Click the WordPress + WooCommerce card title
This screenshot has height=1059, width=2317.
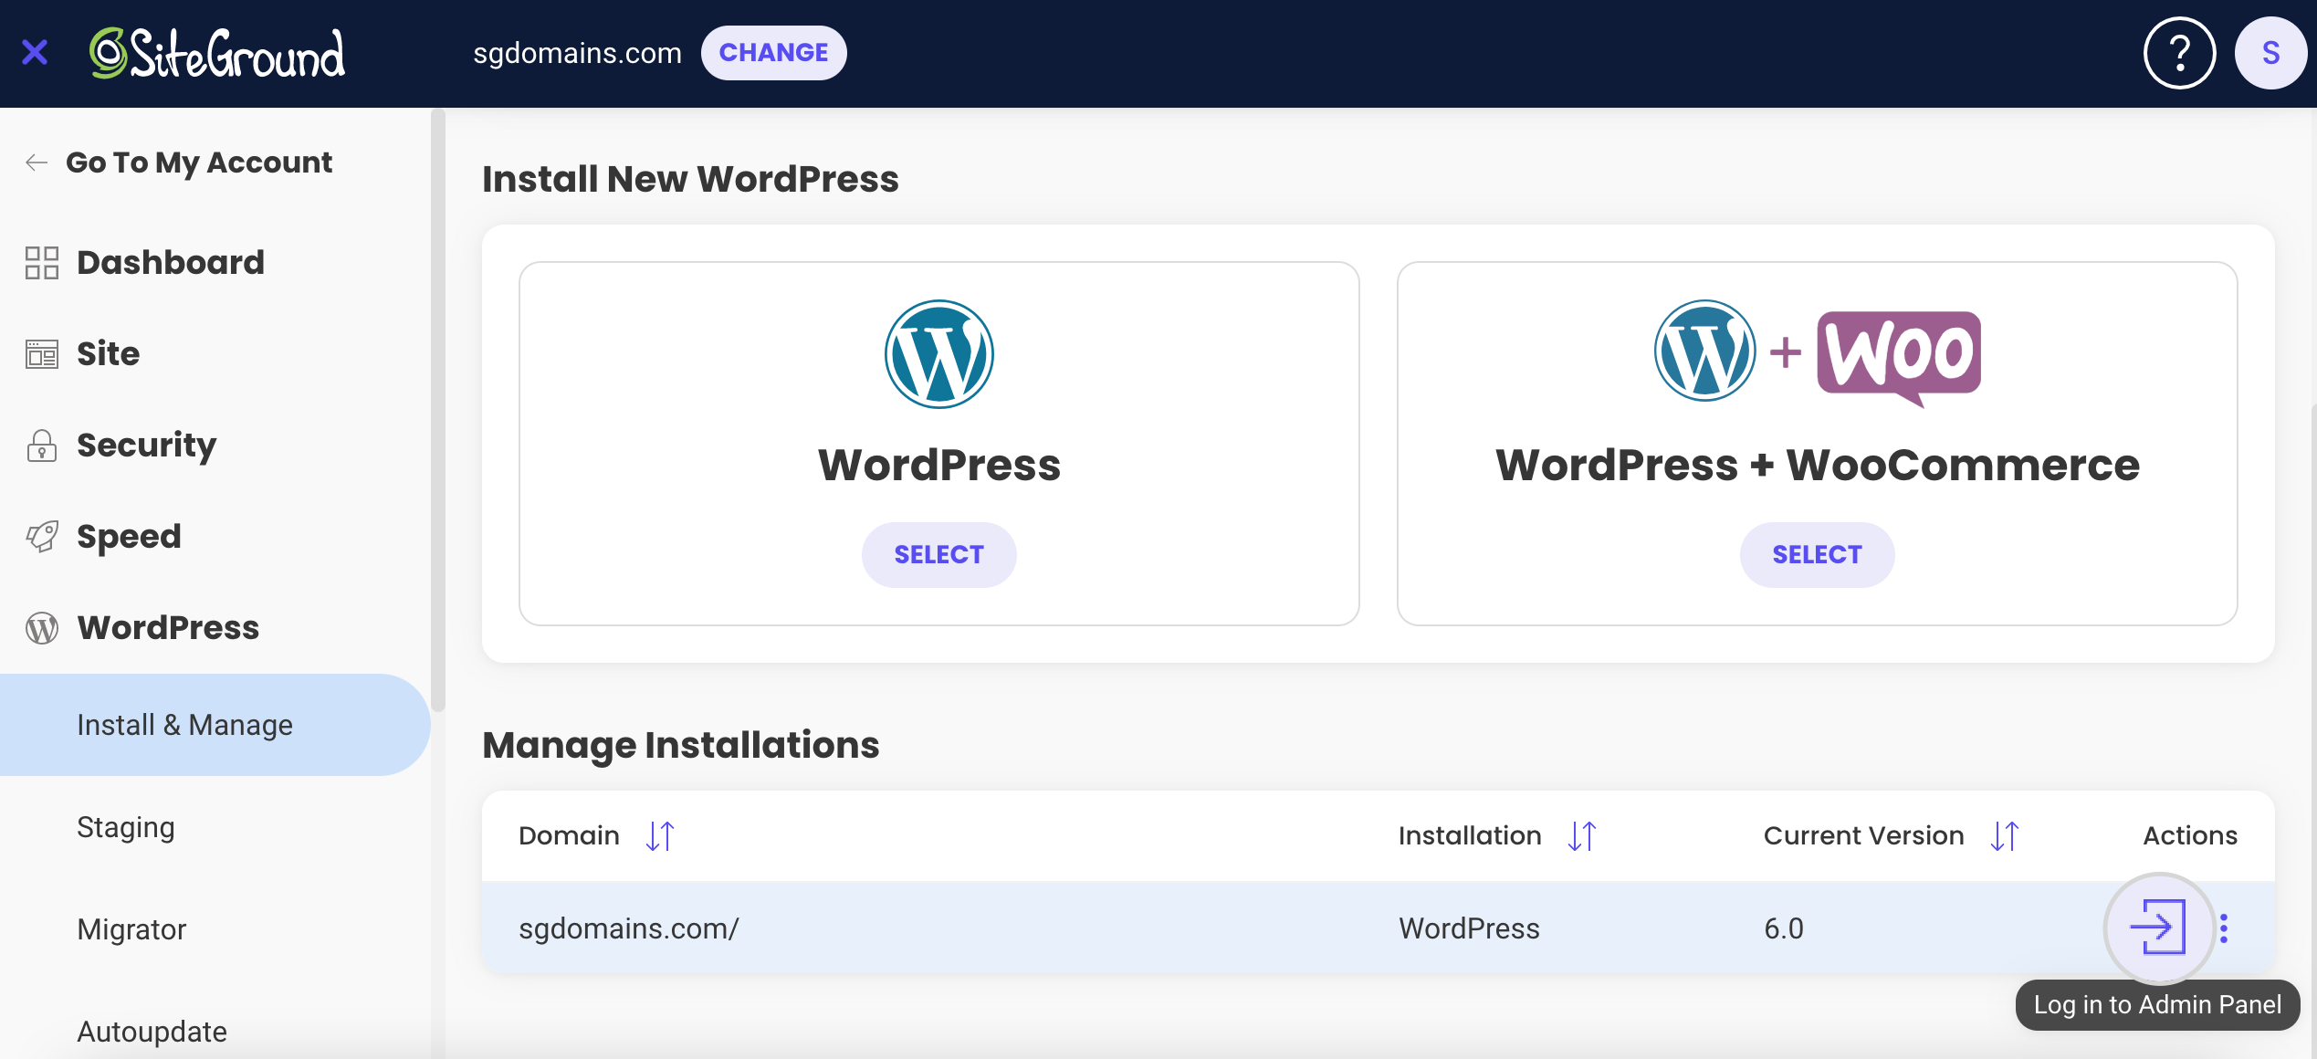(x=1817, y=465)
